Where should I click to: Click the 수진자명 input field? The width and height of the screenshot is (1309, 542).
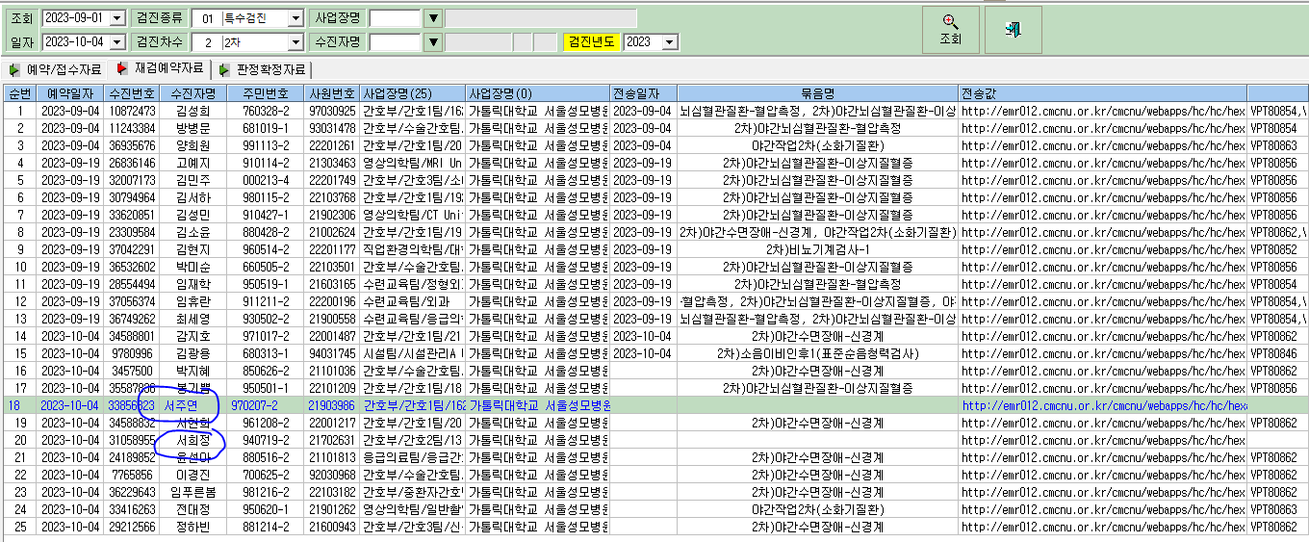(x=396, y=41)
